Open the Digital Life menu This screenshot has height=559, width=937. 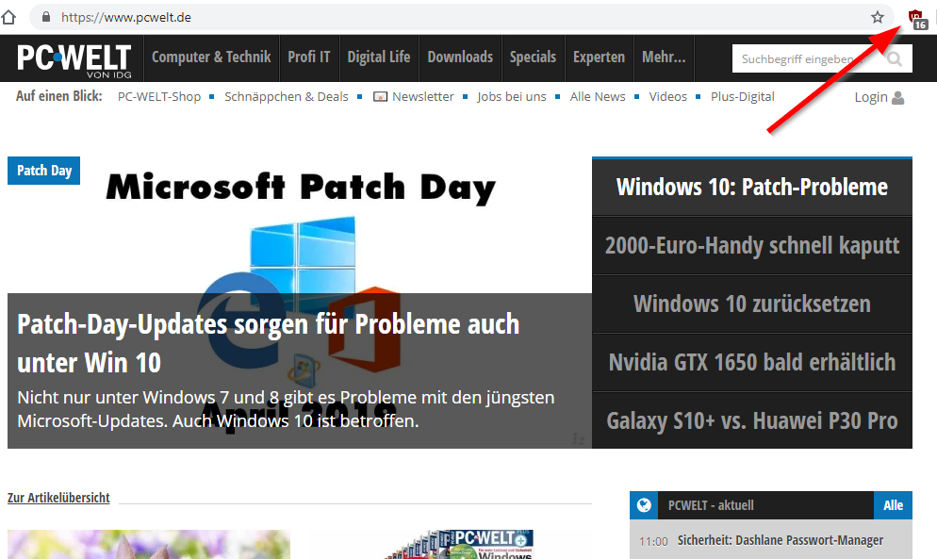pyautogui.click(x=379, y=58)
